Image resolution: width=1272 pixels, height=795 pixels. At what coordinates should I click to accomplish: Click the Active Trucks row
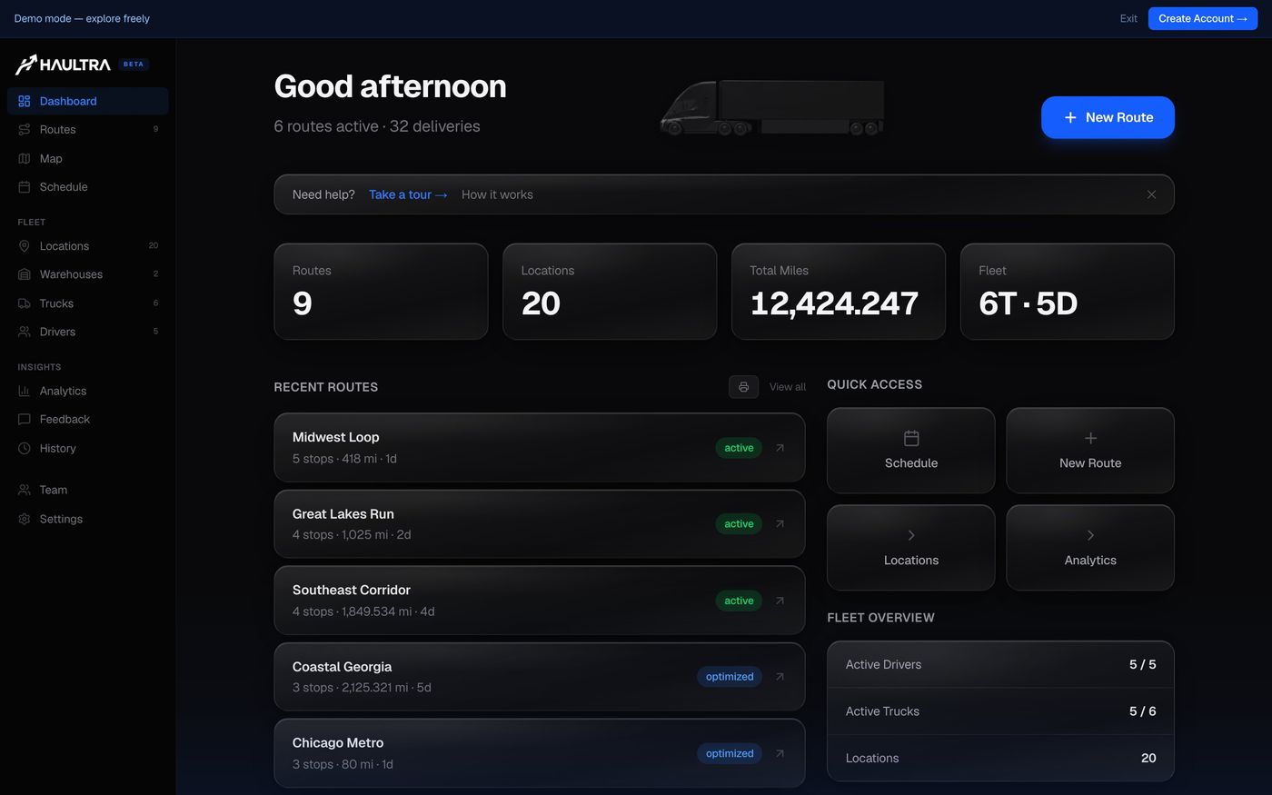(x=1000, y=711)
